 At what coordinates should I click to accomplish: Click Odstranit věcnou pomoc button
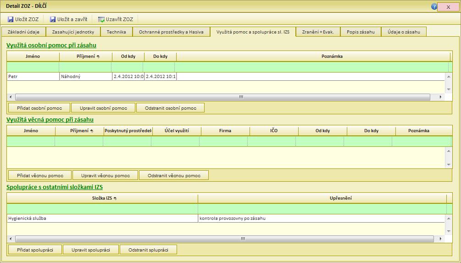coord(174,175)
